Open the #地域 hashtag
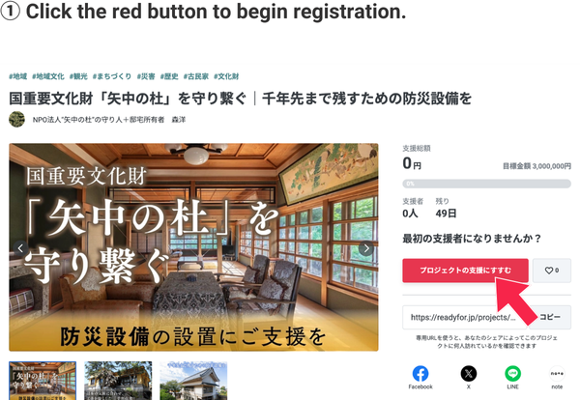The height and width of the screenshot is (400, 580). tap(17, 76)
